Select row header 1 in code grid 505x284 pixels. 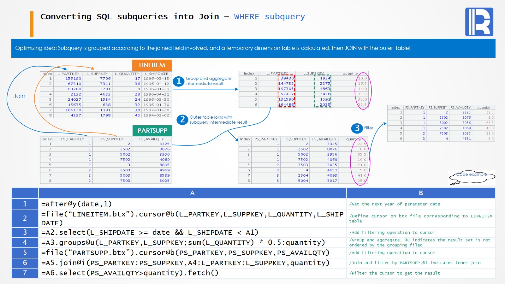click(25, 204)
